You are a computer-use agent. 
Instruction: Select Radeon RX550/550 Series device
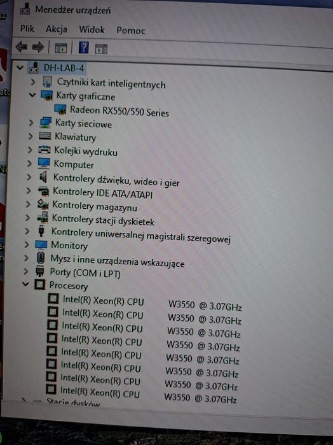tap(119, 111)
